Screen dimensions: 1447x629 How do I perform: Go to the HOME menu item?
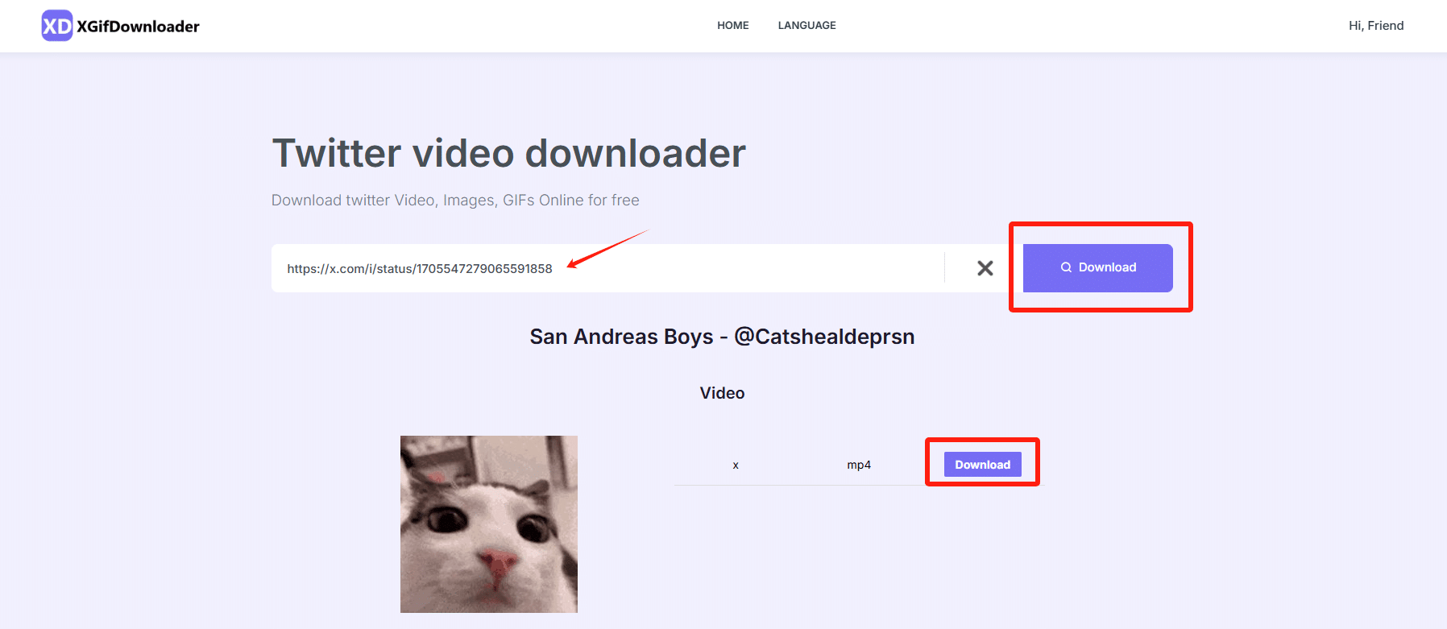click(733, 26)
